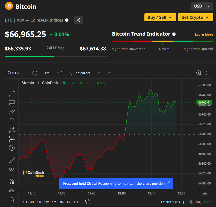Click the share icon button
This screenshot has height=207, width=216.
[79, 20]
